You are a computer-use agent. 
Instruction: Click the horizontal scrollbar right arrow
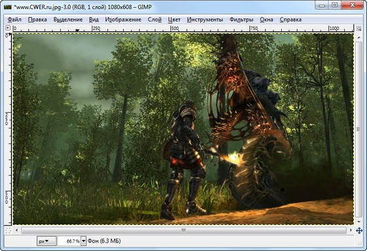[351, 231]
